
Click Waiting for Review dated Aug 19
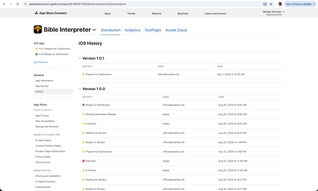(183, 180)
